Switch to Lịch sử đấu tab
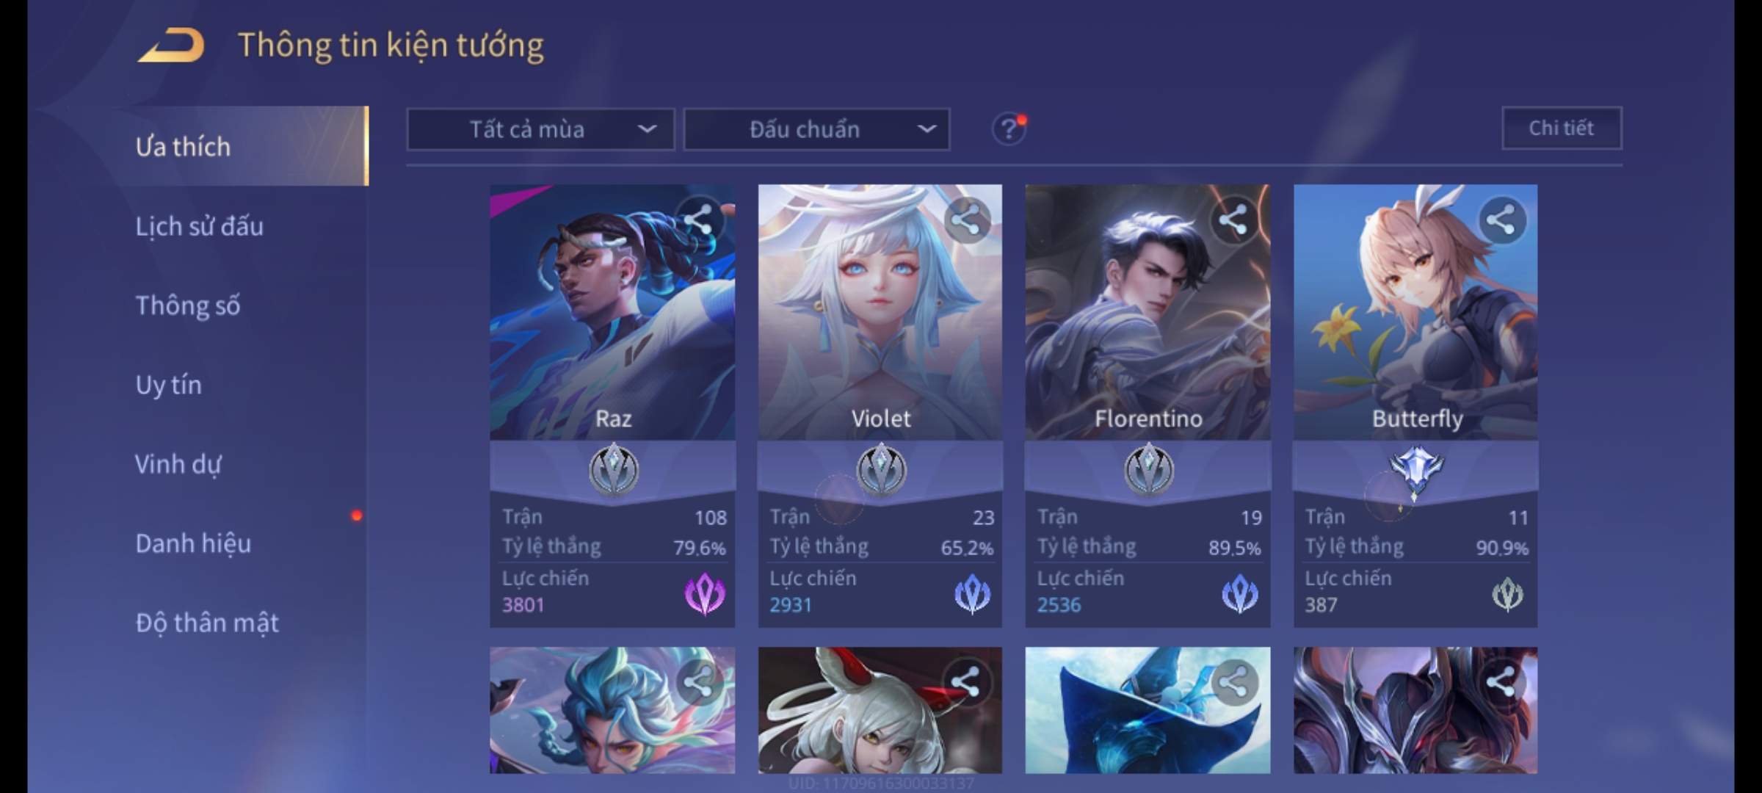The image size is (1762, 793). point(199,226)
